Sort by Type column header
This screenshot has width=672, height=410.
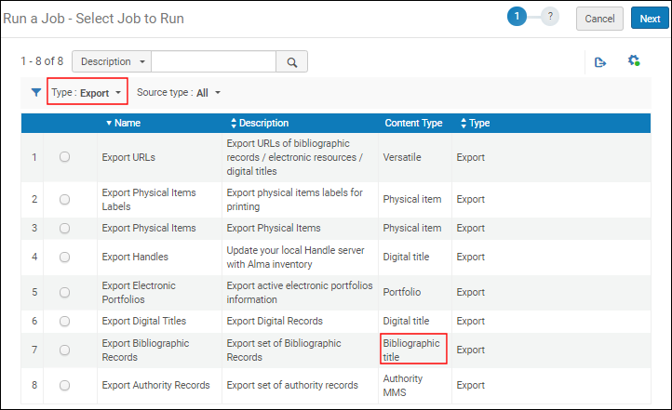click(475, 123)
